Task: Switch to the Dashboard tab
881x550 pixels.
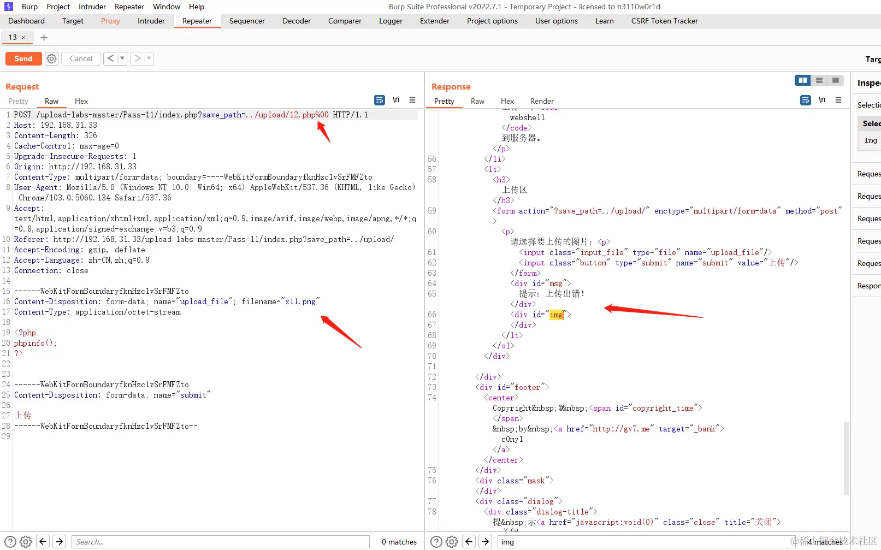Action: point(27,21)
